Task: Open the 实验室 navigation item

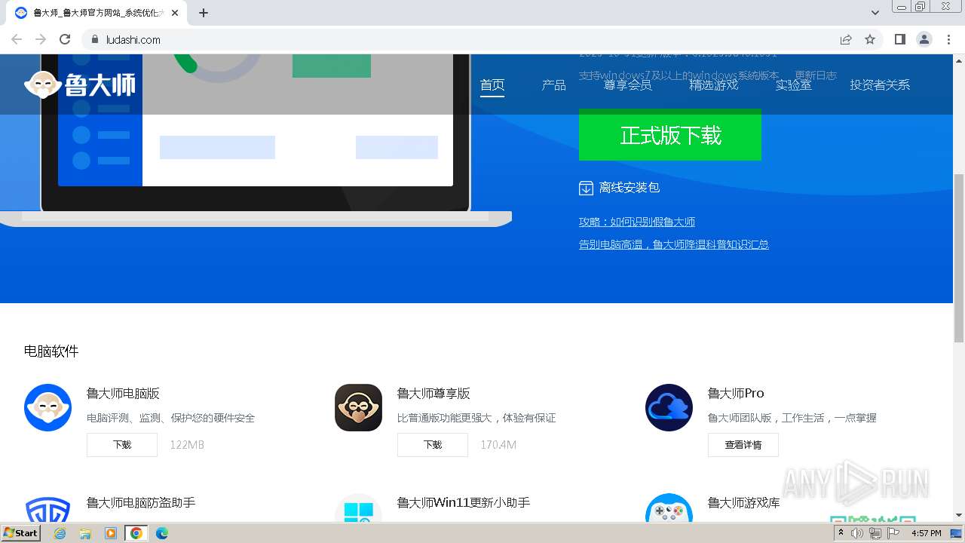Action: [x=794, y=85]
